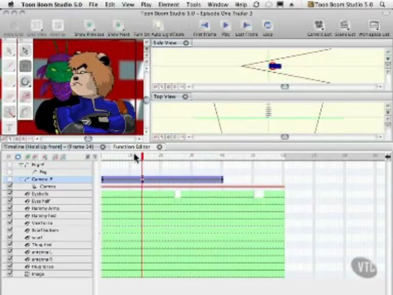Screen dimensions: 393x295
Task: Click the Show Next onion skin icon
Action: tap(118, 25)
